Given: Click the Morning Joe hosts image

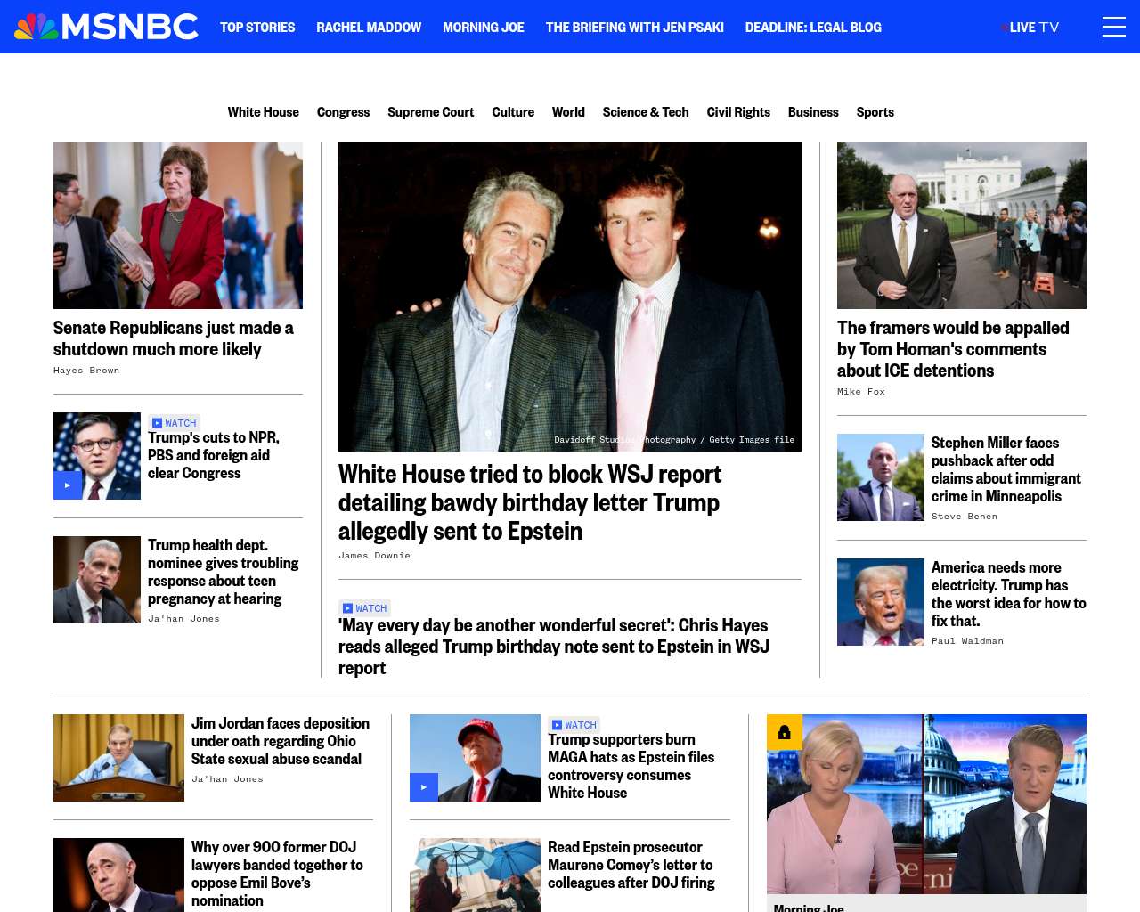Looking at the screenshot, I should click(x=926, y=804).
